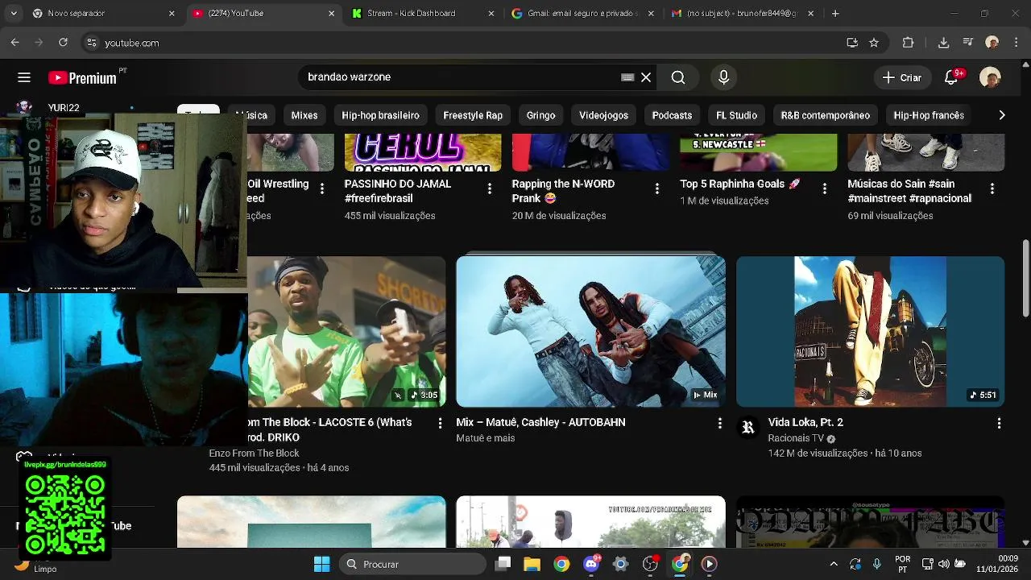Click the magnifier search button
1031x580 pixels.
[678, 77]
